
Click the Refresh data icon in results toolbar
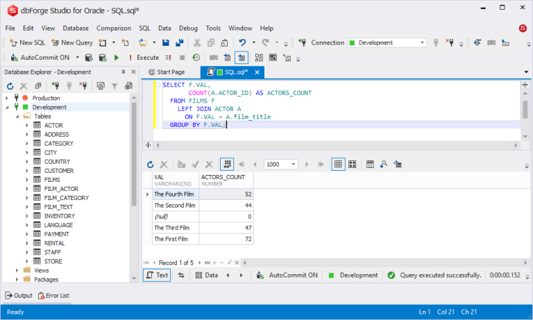pyautogui.click(x=150, y=165)
